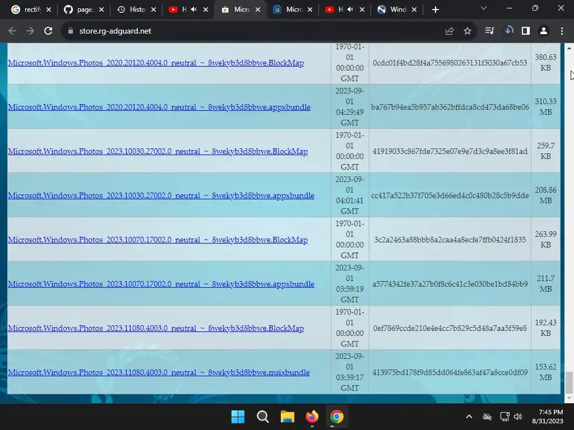
Task: Download Photos 2023.10070.17002.0 BlockMap
Action: [158, 240]
